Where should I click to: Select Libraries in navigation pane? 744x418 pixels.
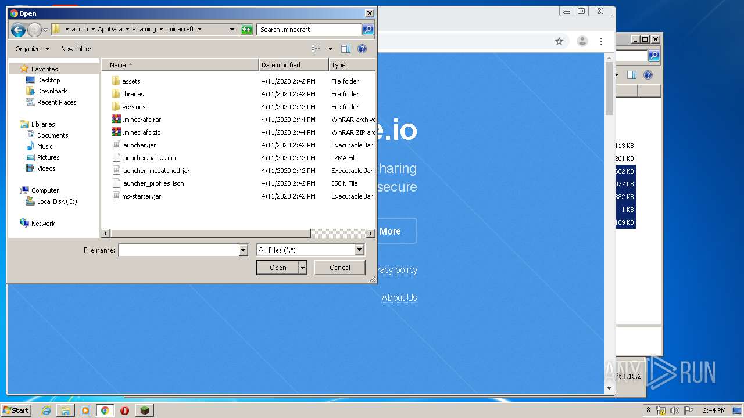point(43,124)
